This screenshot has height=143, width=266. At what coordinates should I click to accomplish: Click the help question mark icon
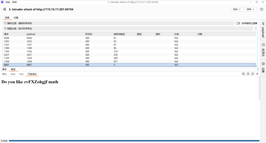pos(261,9)
